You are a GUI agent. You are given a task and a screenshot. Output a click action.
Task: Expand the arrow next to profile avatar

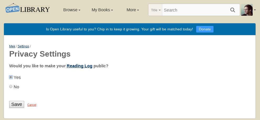(255, 10)
